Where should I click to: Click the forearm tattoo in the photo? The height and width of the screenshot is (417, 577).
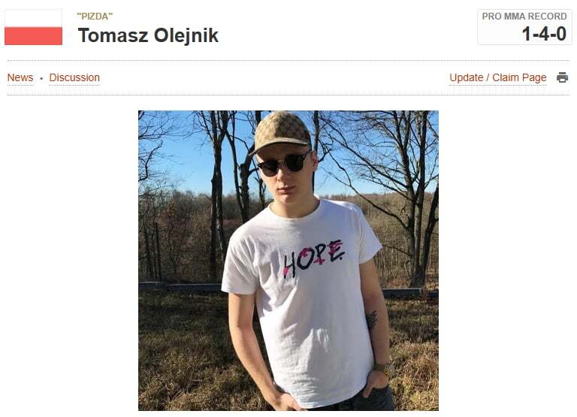click(x=372, y=319)
